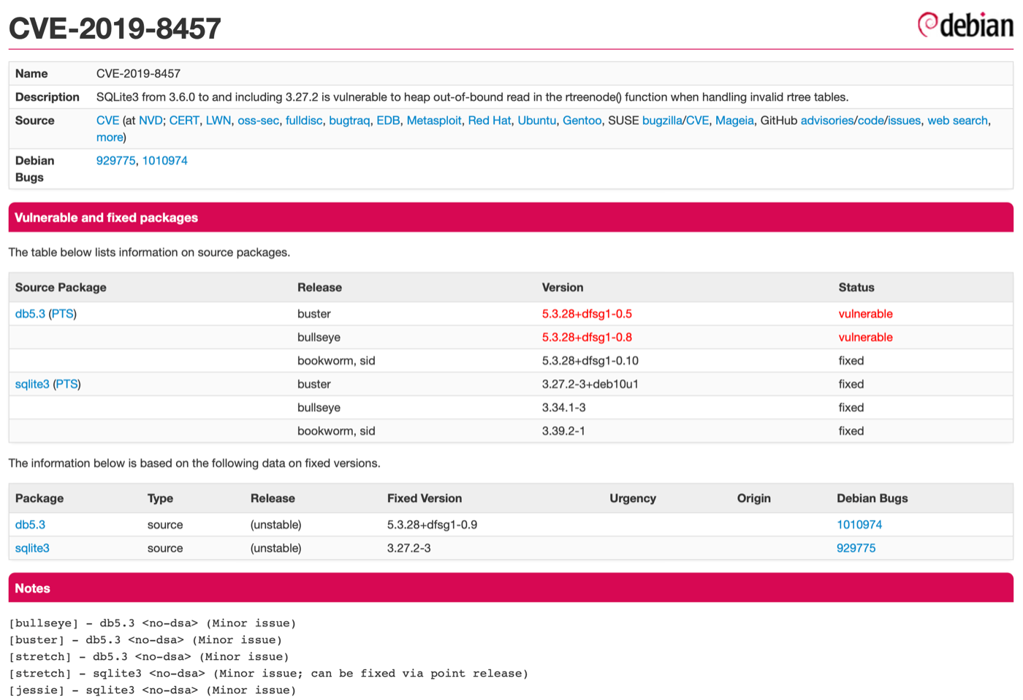
Task: Click vulnerable status for db5.3 buster
Action: coord(865,314)
